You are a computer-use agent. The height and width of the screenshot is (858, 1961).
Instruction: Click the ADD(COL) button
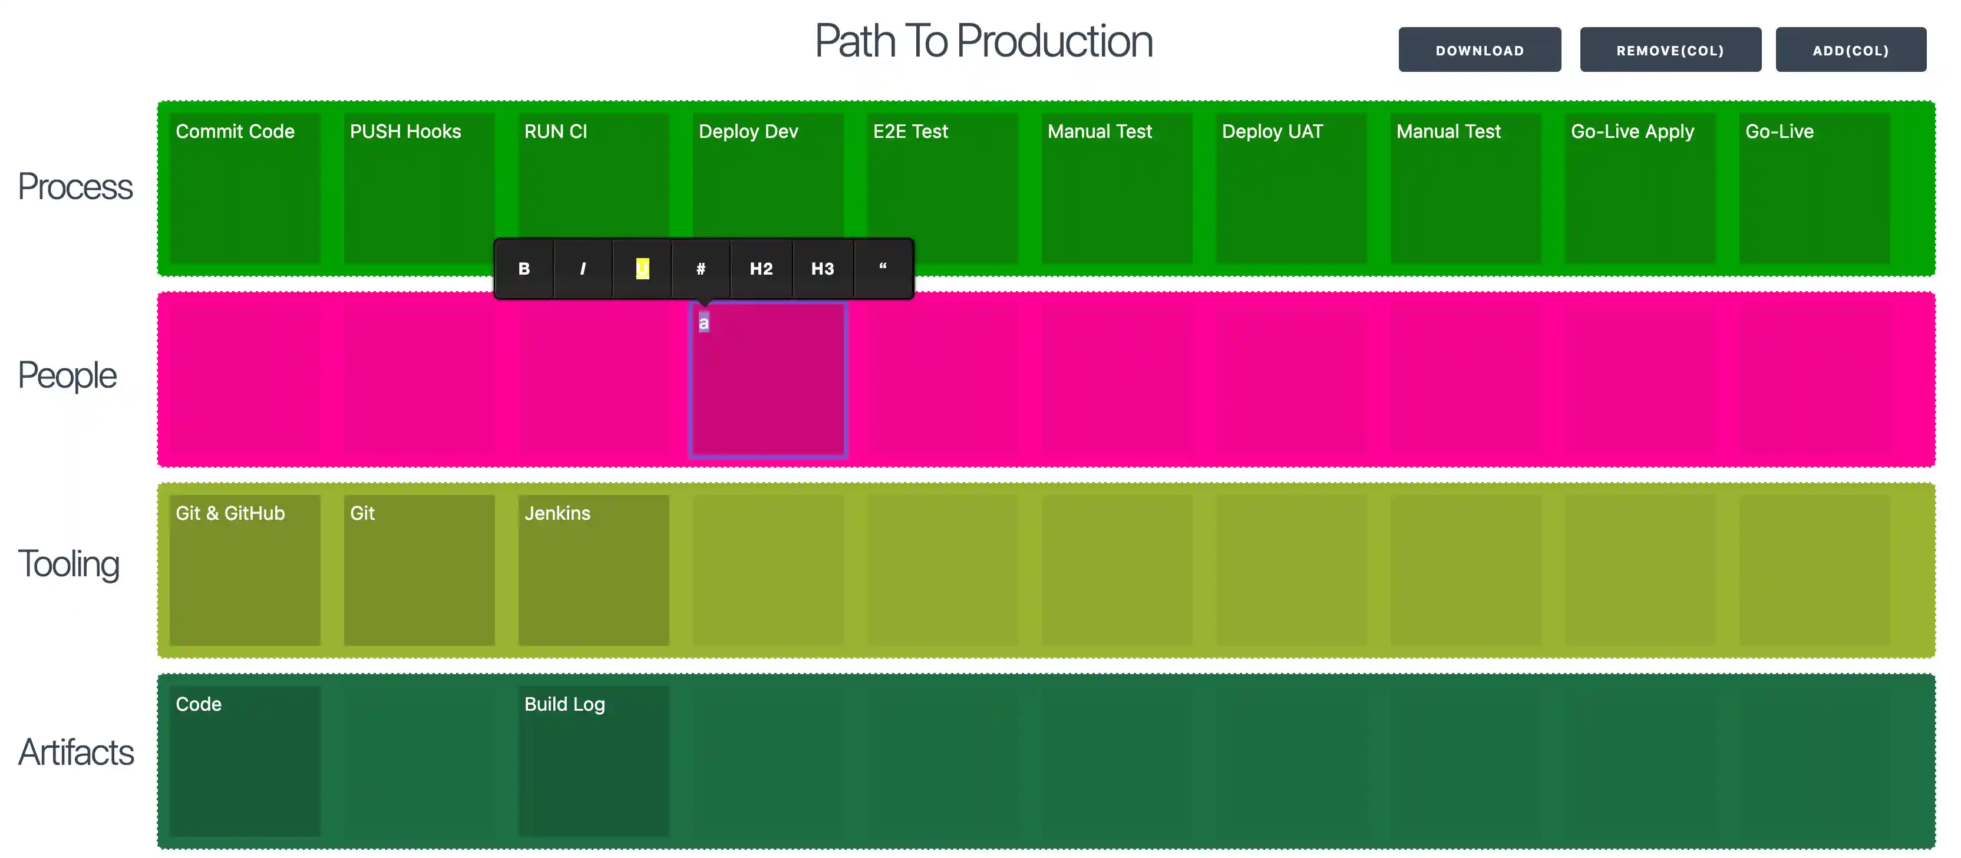pos(1851,49)
